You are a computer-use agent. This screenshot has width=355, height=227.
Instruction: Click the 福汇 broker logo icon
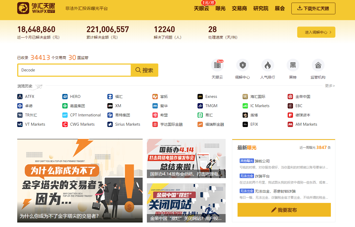pyautogui.click(x=110, y=97)
